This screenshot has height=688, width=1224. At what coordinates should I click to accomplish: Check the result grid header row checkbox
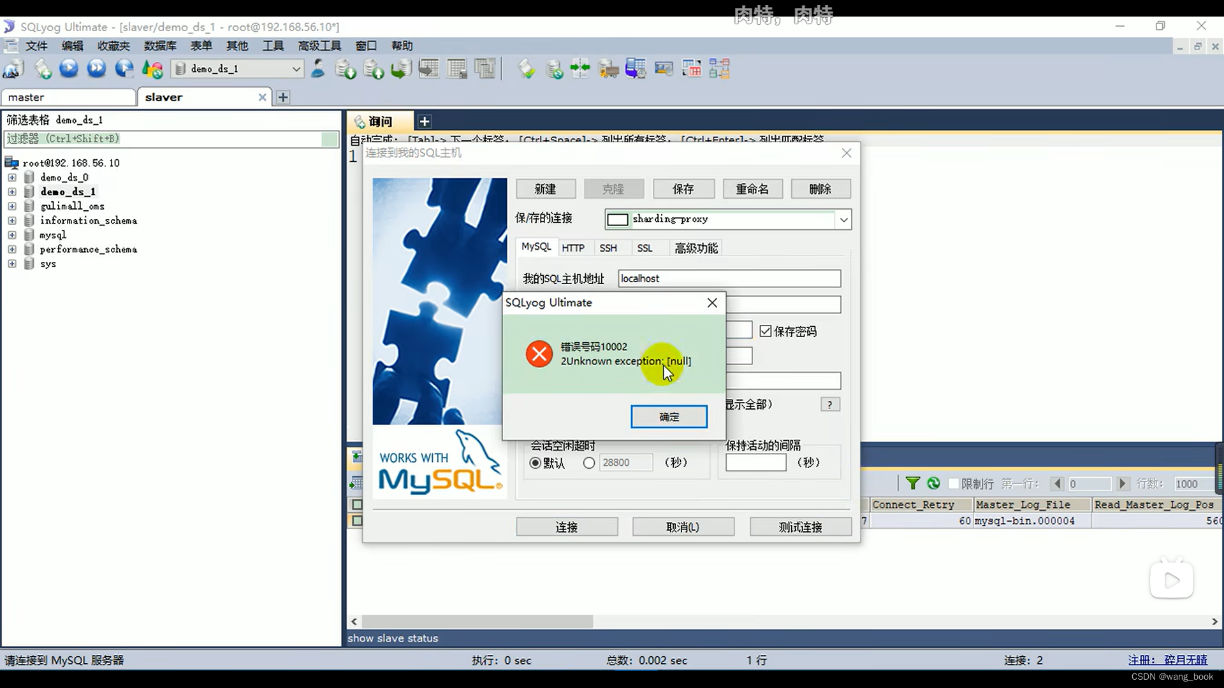(x=357, y=505)
